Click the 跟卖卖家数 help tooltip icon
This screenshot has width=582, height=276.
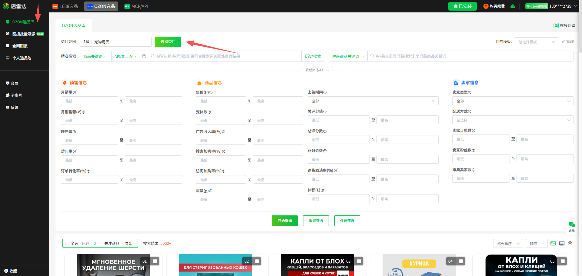pos(473,170)
